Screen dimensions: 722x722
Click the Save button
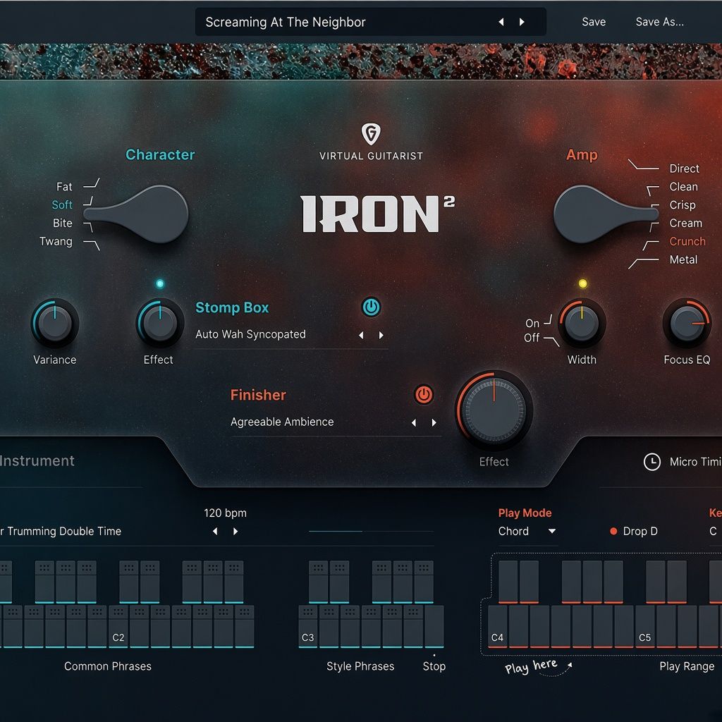(594, 22)
